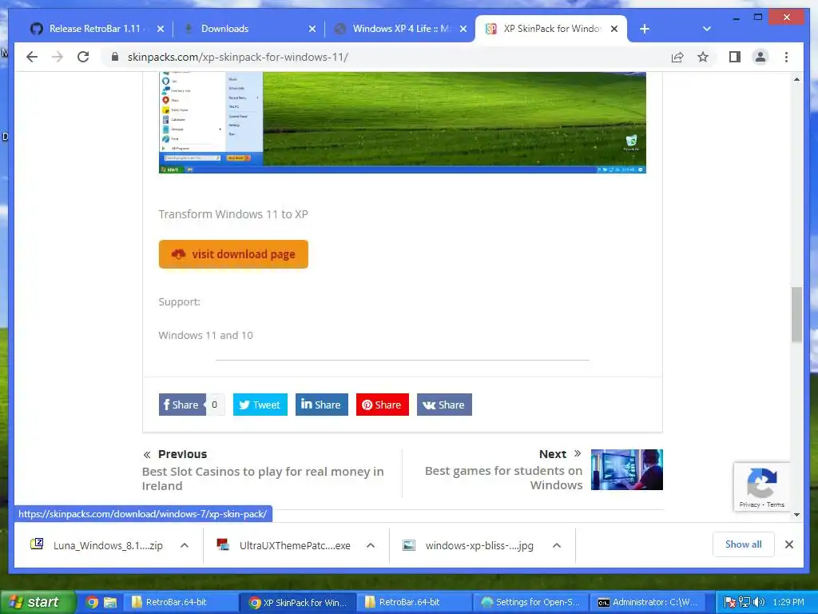818x614 pixels.
Task: Click the Facebook share count
Action: coord(214,405)
